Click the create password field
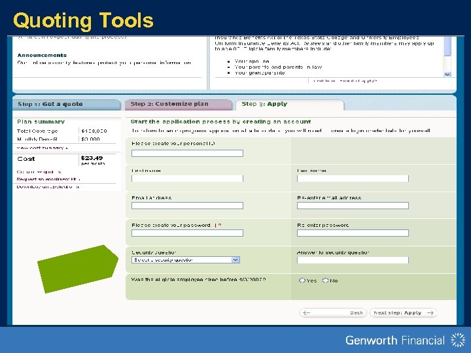This screenshot has width=471, height=353. [x=187, y=233]
